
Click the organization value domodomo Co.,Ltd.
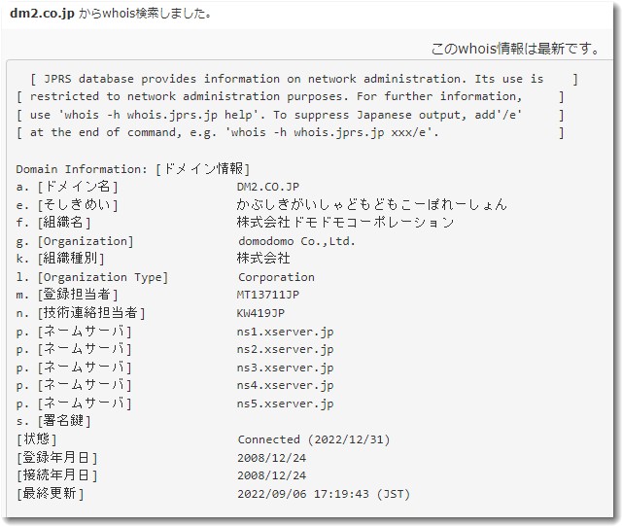296,241
